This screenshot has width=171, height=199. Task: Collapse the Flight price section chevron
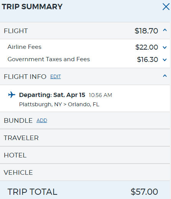165,30
